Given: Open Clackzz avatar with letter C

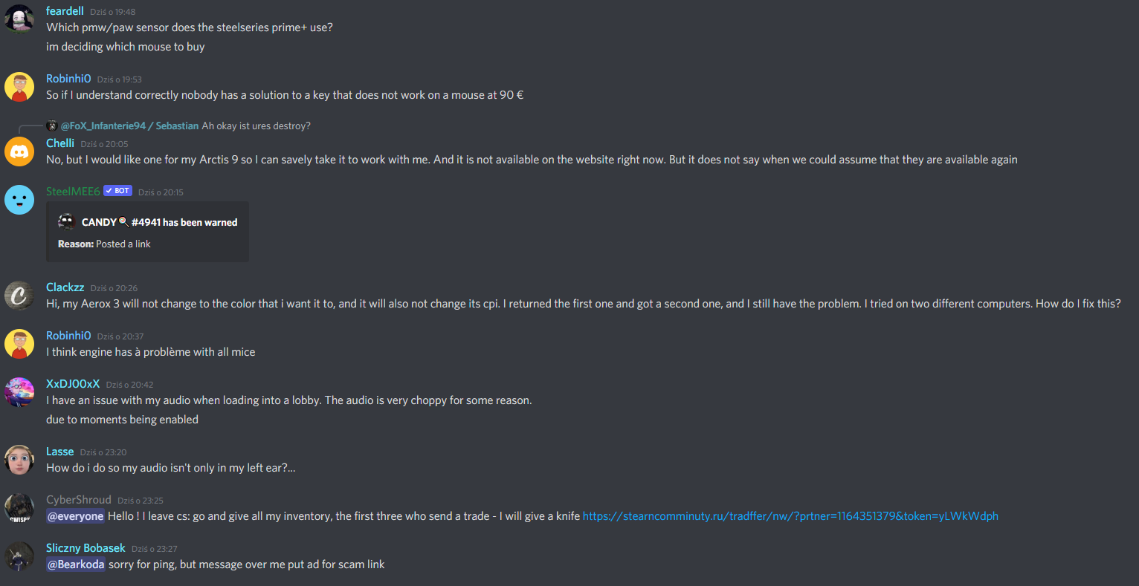Looking at the screenshot, I should 19,296.
